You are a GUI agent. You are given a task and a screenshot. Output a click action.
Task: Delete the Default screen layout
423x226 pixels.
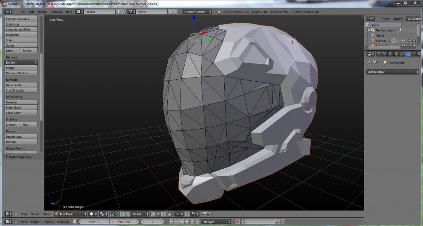tap(123, 12)
